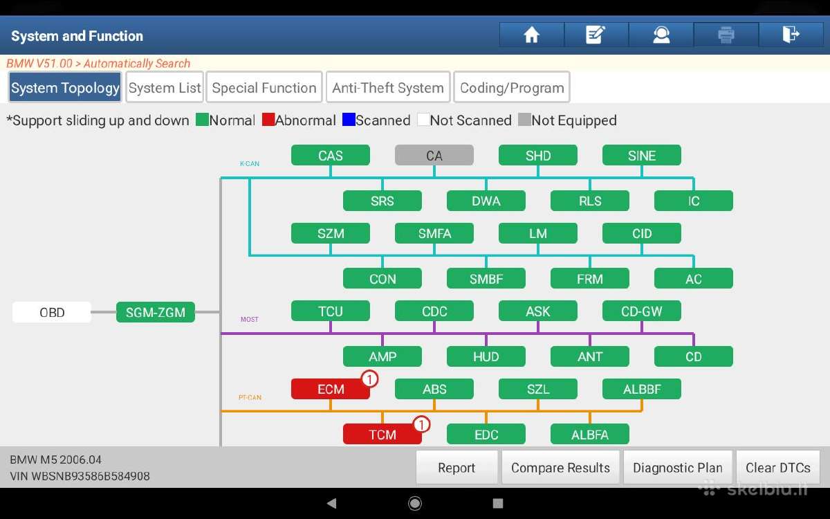The height and width of the screenshot is (519, 830).
Task: Open the System List tab
Action: [165, 88]
